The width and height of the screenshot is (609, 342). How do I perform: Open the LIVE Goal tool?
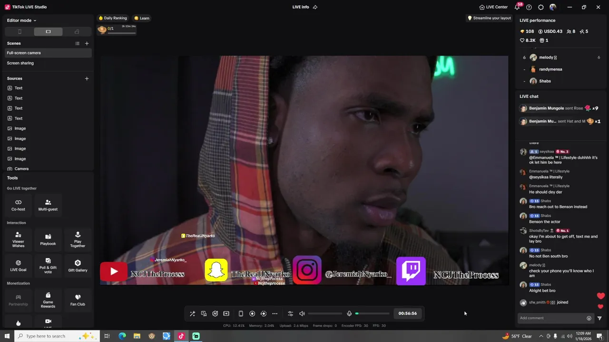point(18,266)
